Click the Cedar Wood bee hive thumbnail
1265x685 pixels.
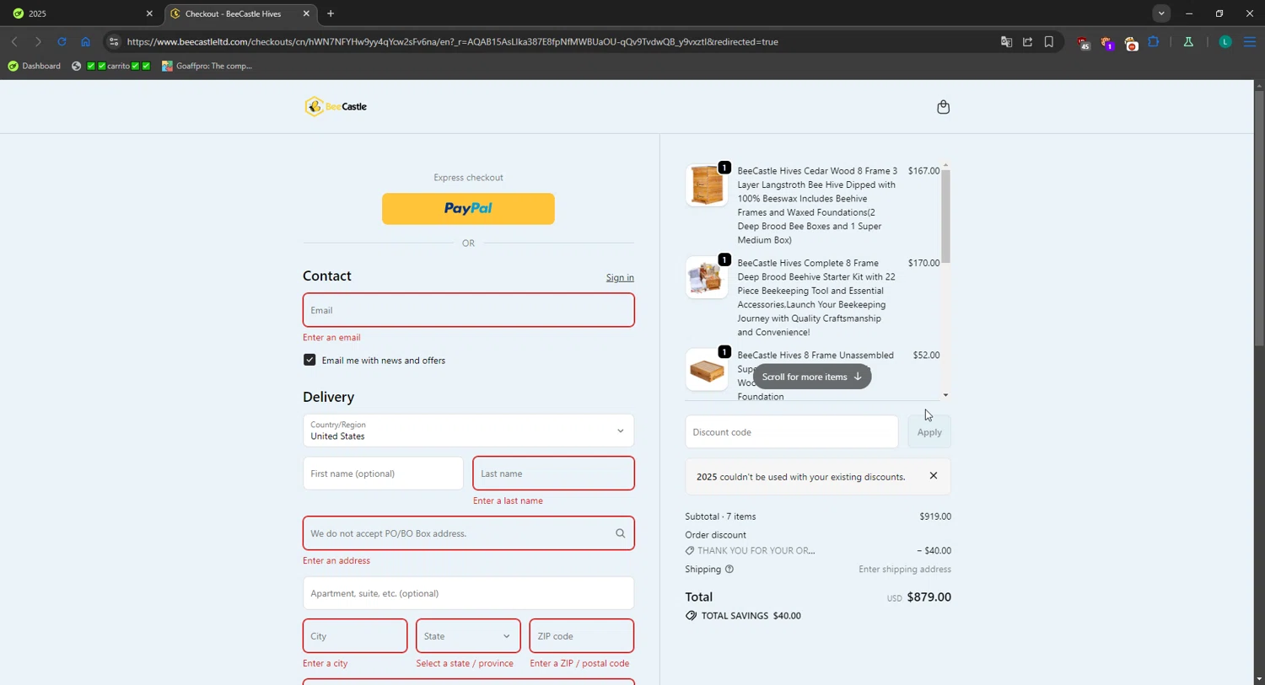(707, 185)
